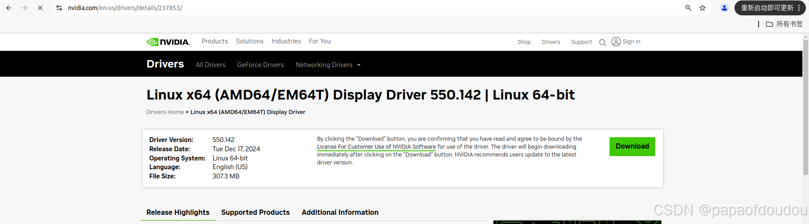Image resolution: width=809 pixels, height=224 pixels.
Task: Switch to Release Highlights tab
Action: pyautogui.click(x=178, y=212)
